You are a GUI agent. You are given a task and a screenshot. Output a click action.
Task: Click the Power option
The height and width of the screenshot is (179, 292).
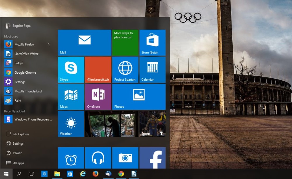pos(14,153)
